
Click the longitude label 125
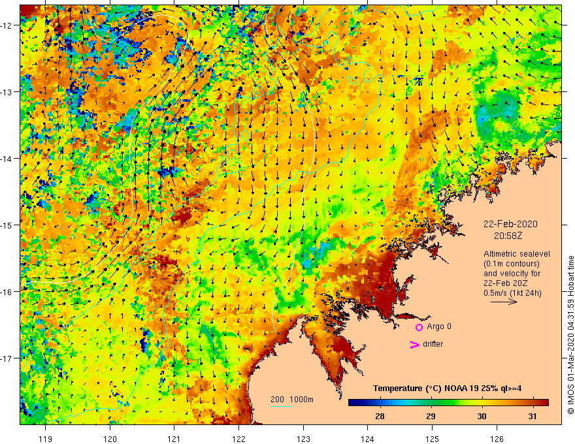pyautogui.click(x=432, y=439)
